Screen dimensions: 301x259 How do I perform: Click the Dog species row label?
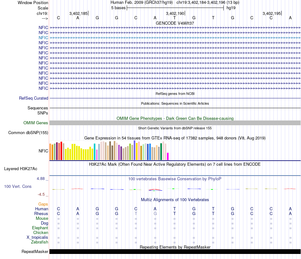[44, 223]
